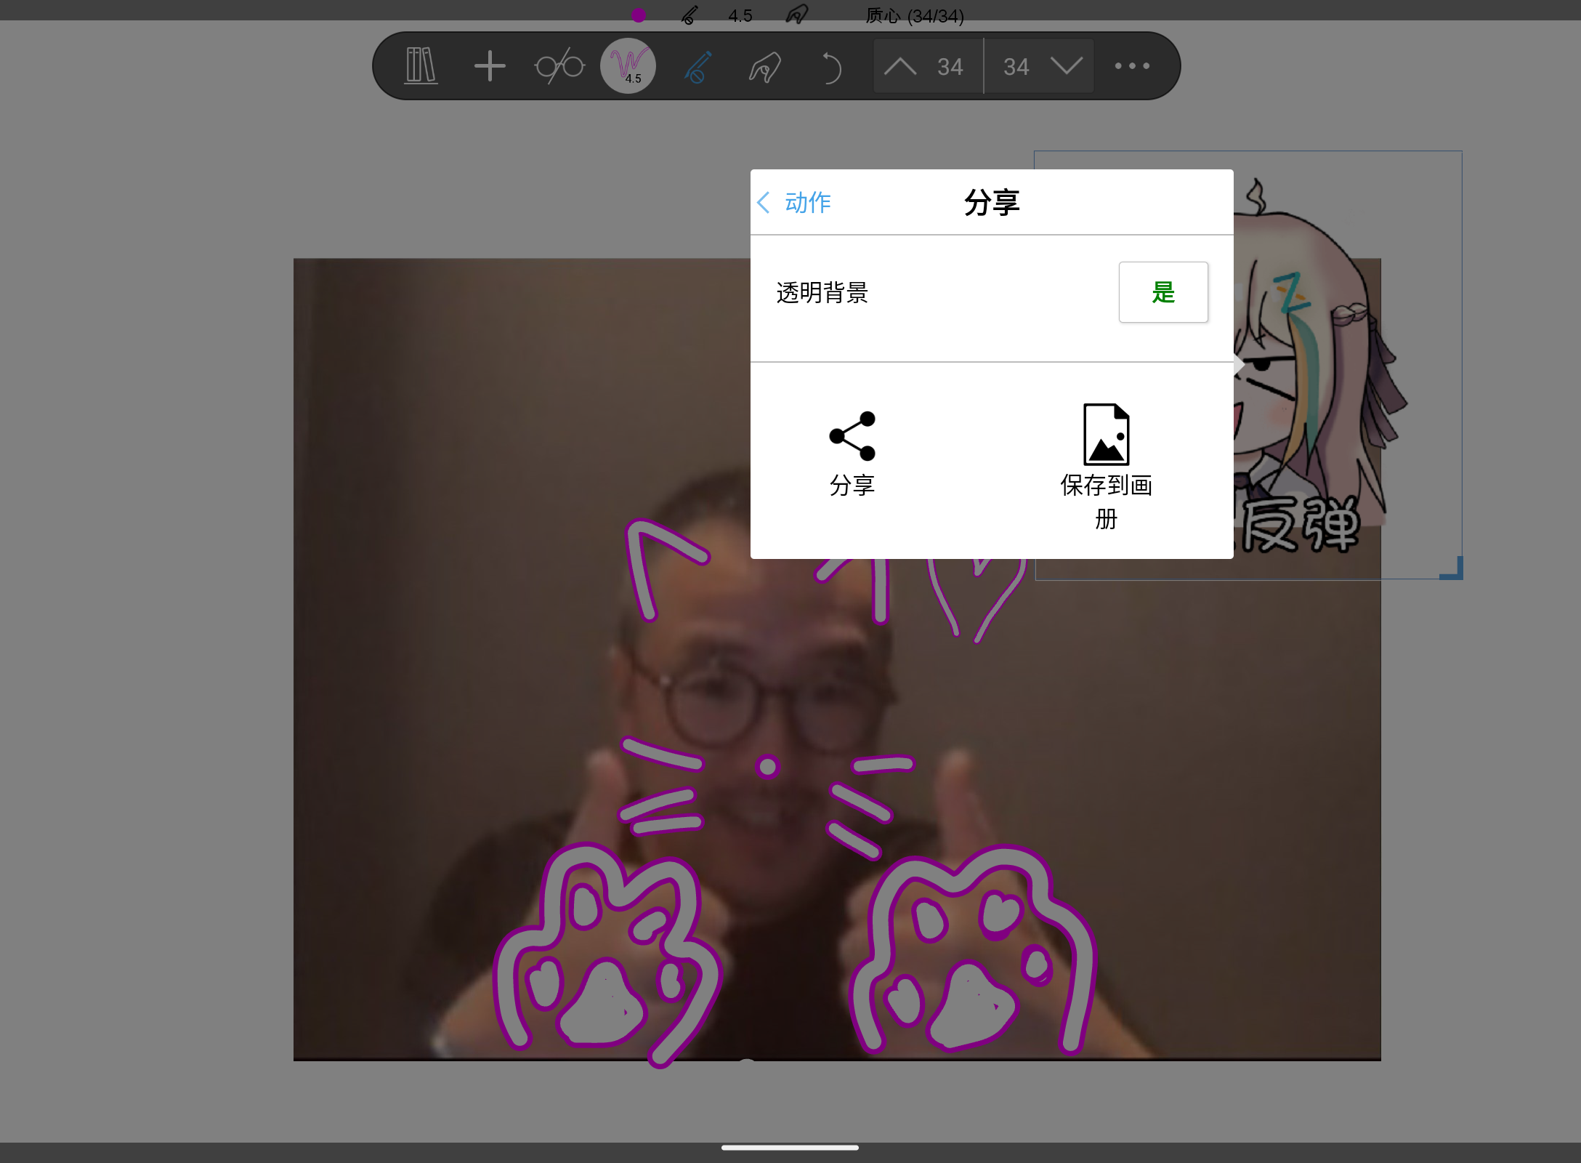The height and width of the screenshot is (1163, 1581).
Task: Go back to 动作 menu
Action: coord(794,202)
